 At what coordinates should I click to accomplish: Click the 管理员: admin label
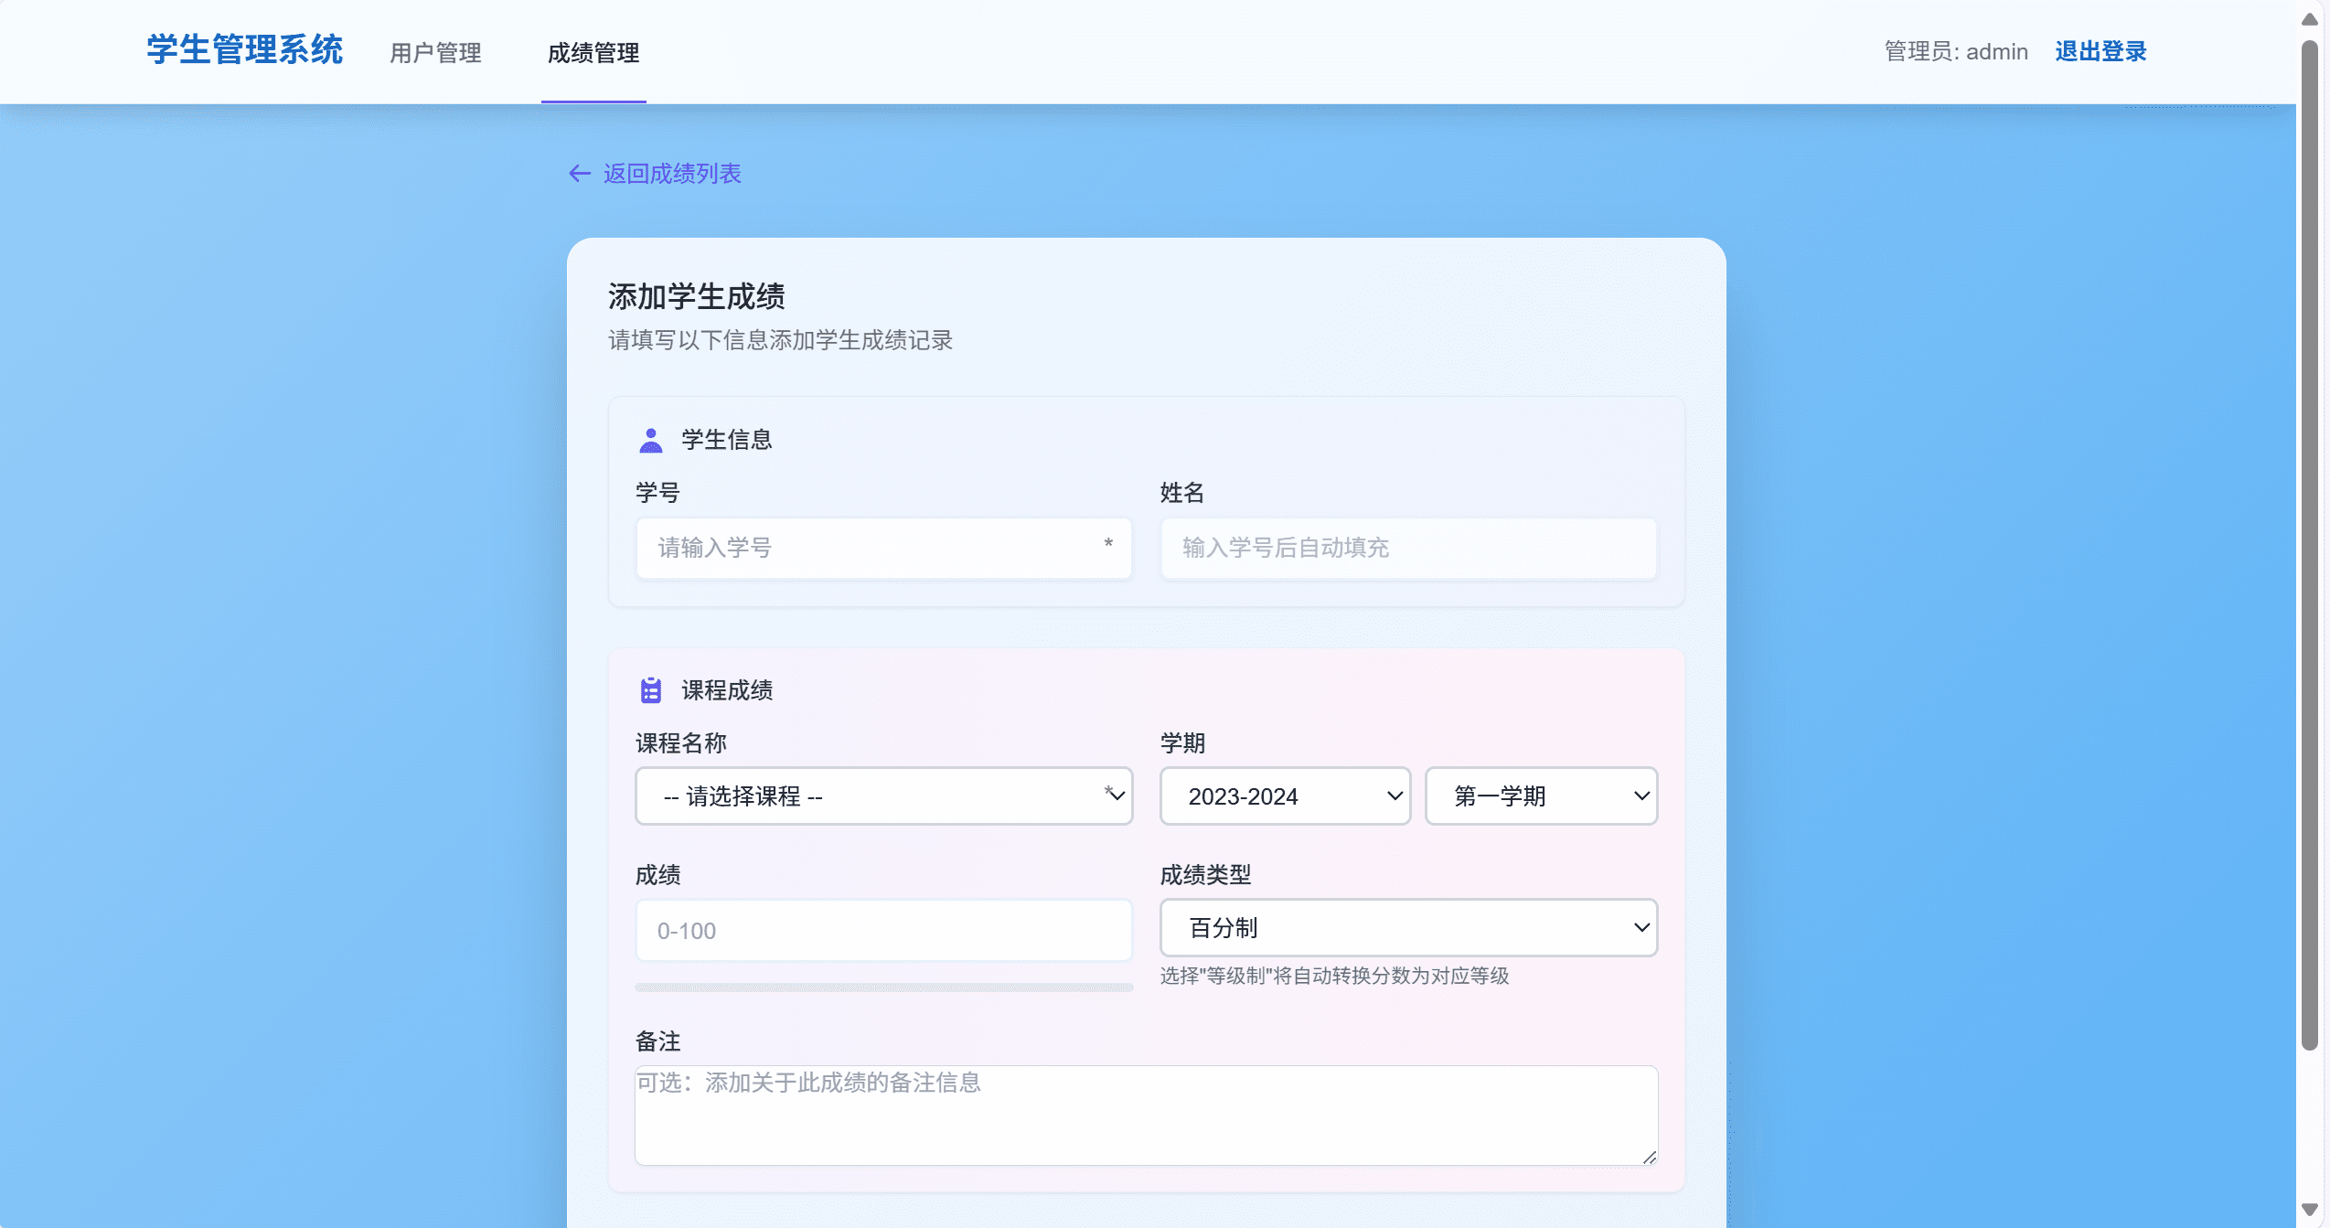pos(1954,51)
